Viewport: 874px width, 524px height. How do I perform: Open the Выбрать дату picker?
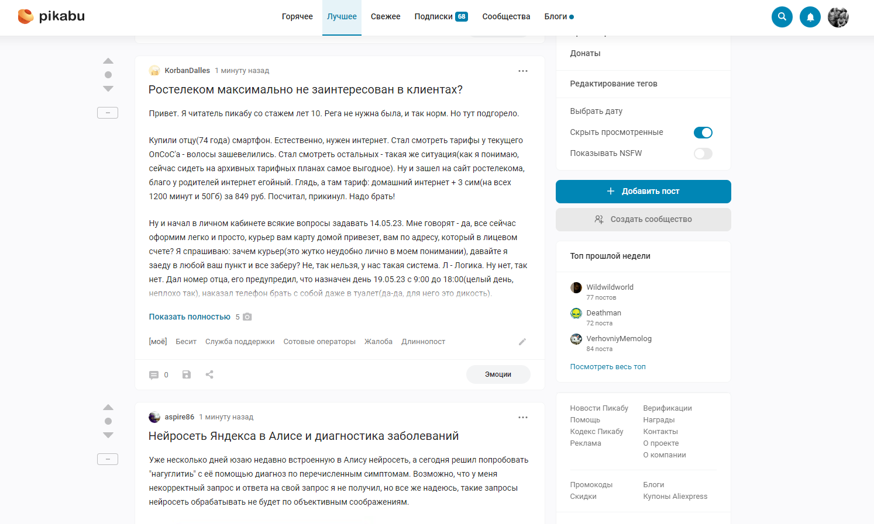(596, 111)
